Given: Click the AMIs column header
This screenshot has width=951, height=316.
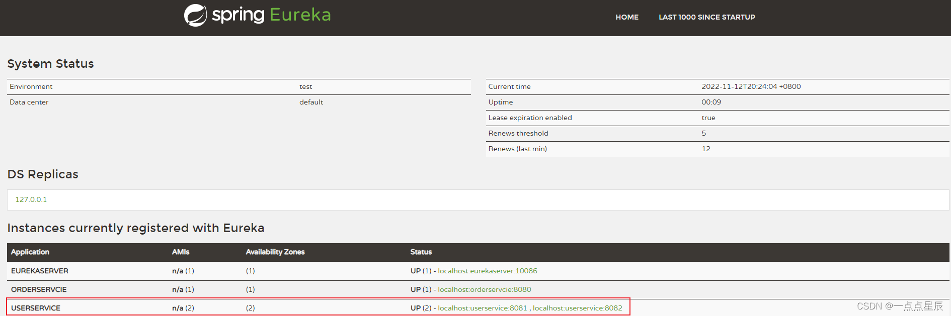Looking at the screenshot, I should (x=181, y=252).
